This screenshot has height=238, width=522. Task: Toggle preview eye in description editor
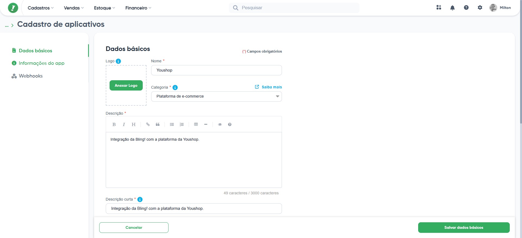220,124
